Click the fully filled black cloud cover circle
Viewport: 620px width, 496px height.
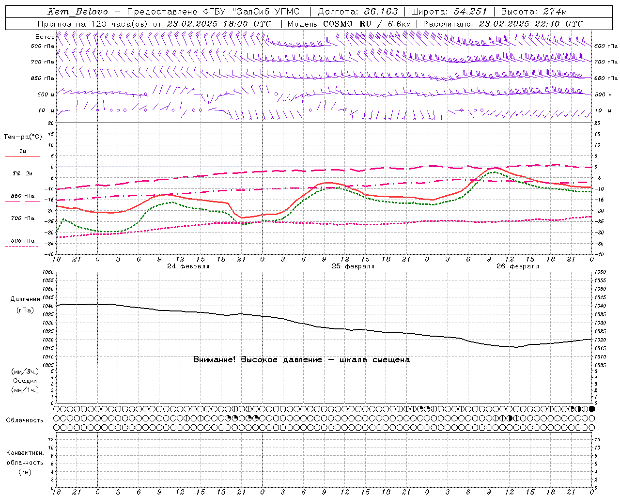(591, 409)
